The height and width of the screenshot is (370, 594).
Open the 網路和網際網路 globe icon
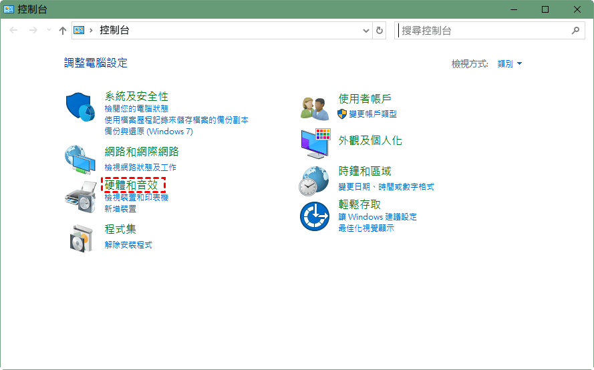click(80, 160)
